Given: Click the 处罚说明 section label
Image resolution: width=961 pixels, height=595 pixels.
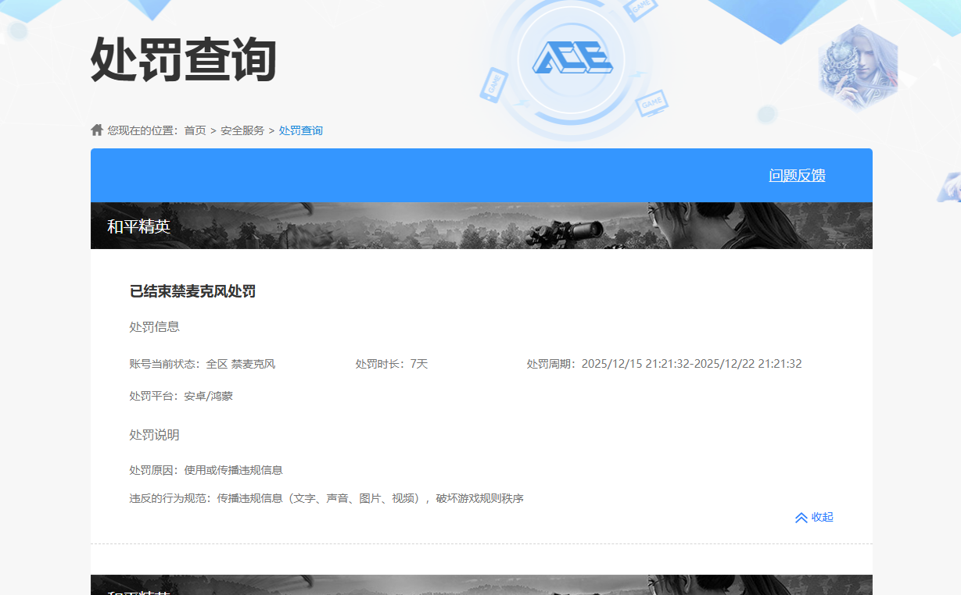Looking at the screenshot, I should click(x=155, y=434).
